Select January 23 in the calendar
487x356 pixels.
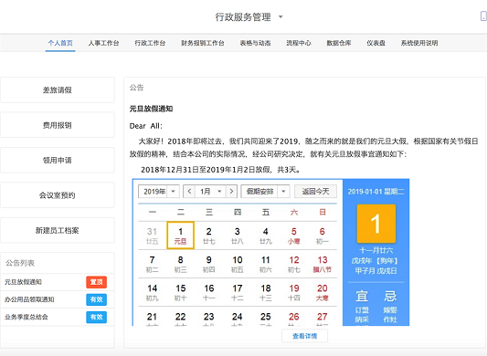[x=209, y=317]
